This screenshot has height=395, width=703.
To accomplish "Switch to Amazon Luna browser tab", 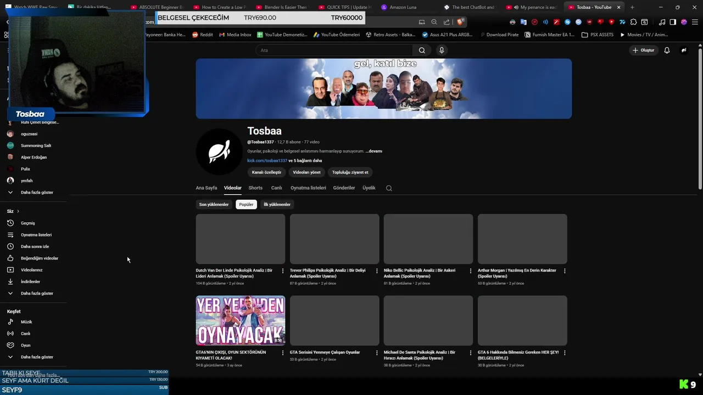I will point(403,7).
